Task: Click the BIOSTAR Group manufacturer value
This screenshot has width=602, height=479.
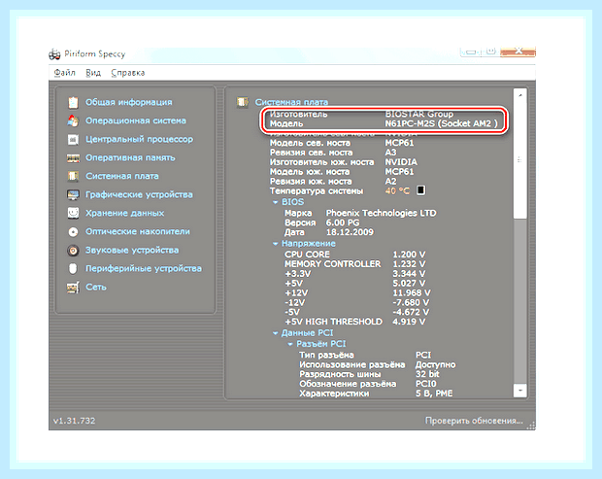Action: pyautogui.click(x=418, y=114)
